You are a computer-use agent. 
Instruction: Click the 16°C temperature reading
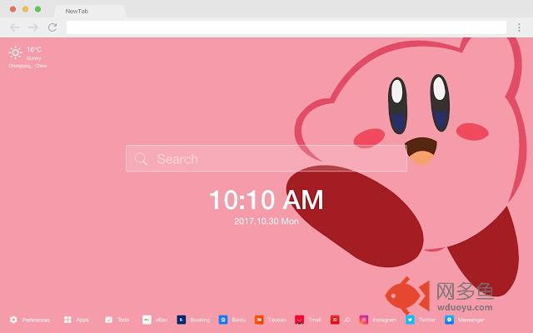click(x=34, y=50)
